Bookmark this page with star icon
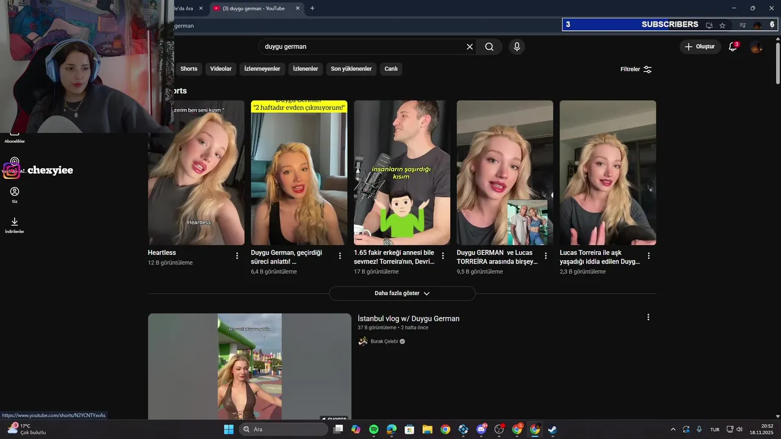This screenshot has width=781, height=439. point(722,26)
